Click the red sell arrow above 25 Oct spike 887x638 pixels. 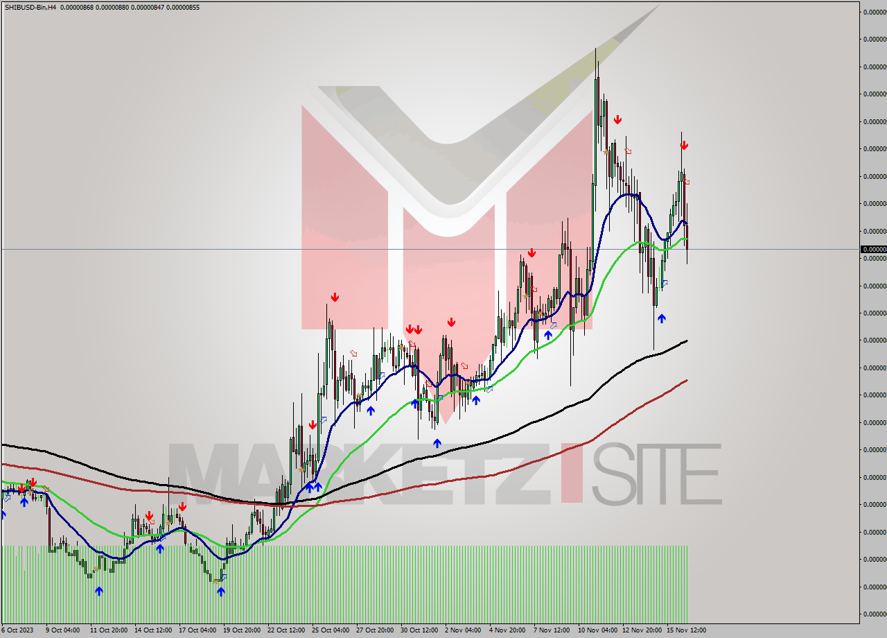tap(335, 297)
